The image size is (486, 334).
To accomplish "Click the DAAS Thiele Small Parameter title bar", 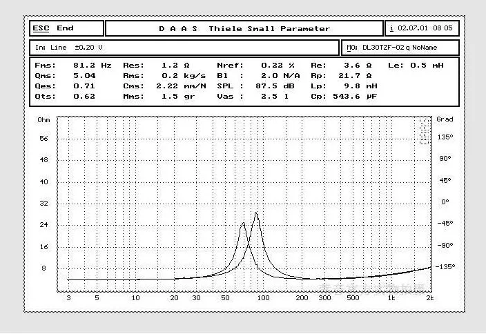I will tap(244, 28).
